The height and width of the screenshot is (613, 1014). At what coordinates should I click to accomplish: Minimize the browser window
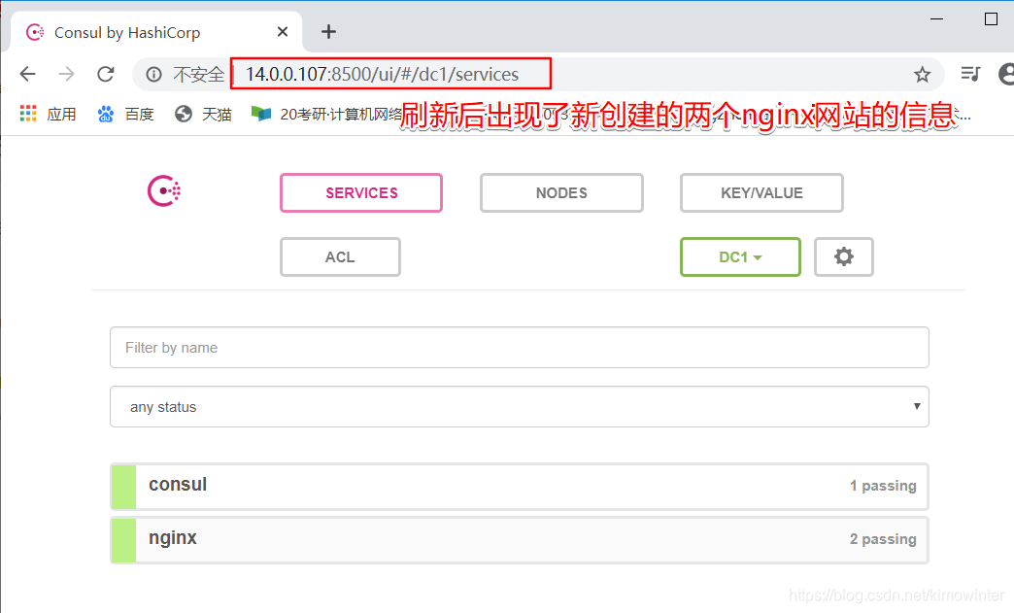point(936,18)
